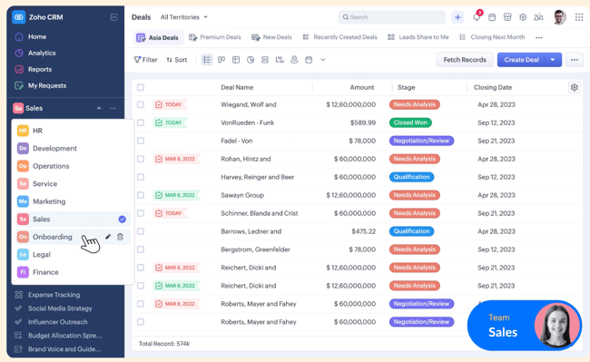Open the quick create plus button
This screenshot has height=362, width=590.
(x=457, y=17)
